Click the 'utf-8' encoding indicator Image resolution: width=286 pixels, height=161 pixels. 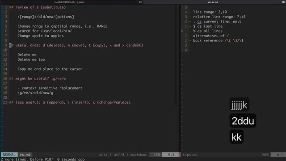pos(119,155)
